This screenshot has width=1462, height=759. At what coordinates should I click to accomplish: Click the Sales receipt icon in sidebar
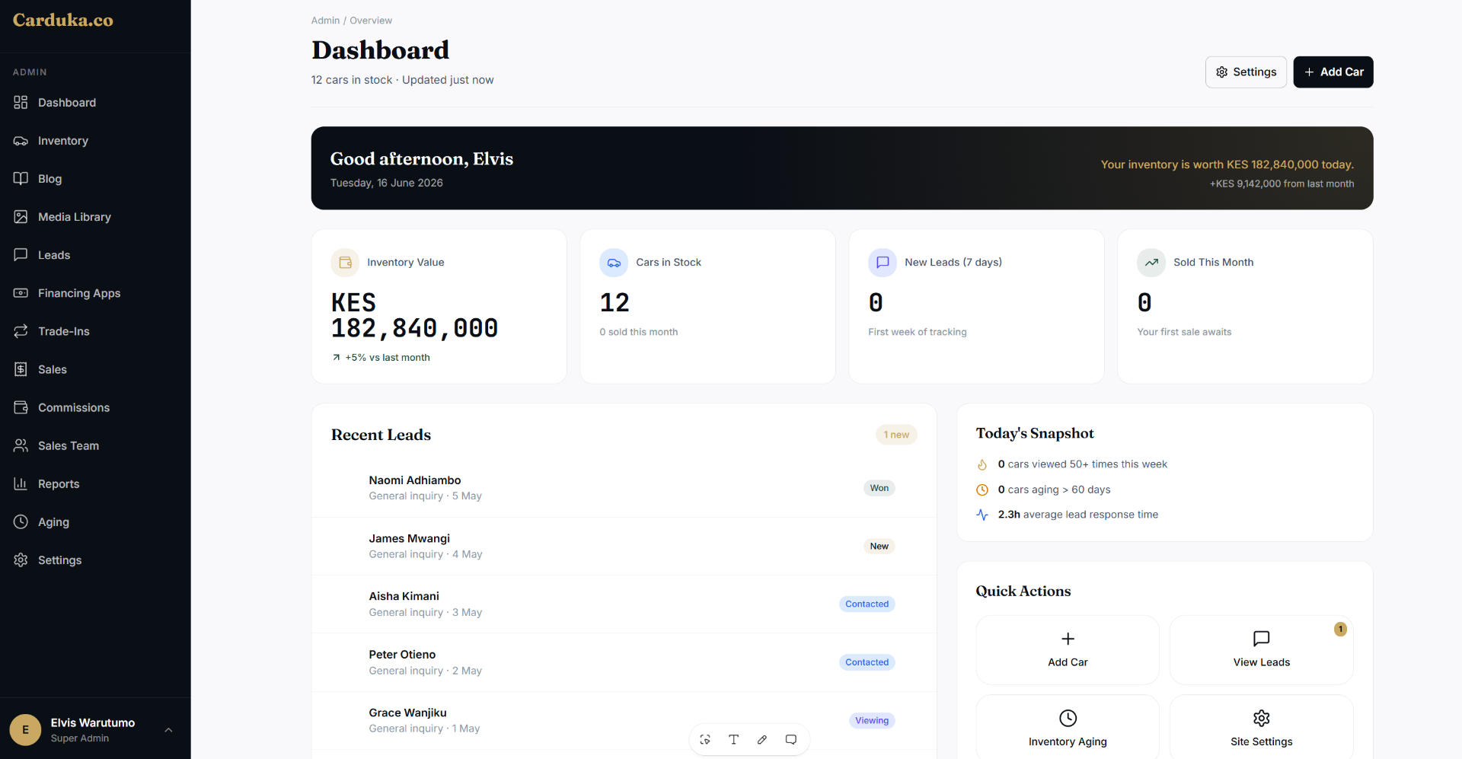tap(21, 369)
